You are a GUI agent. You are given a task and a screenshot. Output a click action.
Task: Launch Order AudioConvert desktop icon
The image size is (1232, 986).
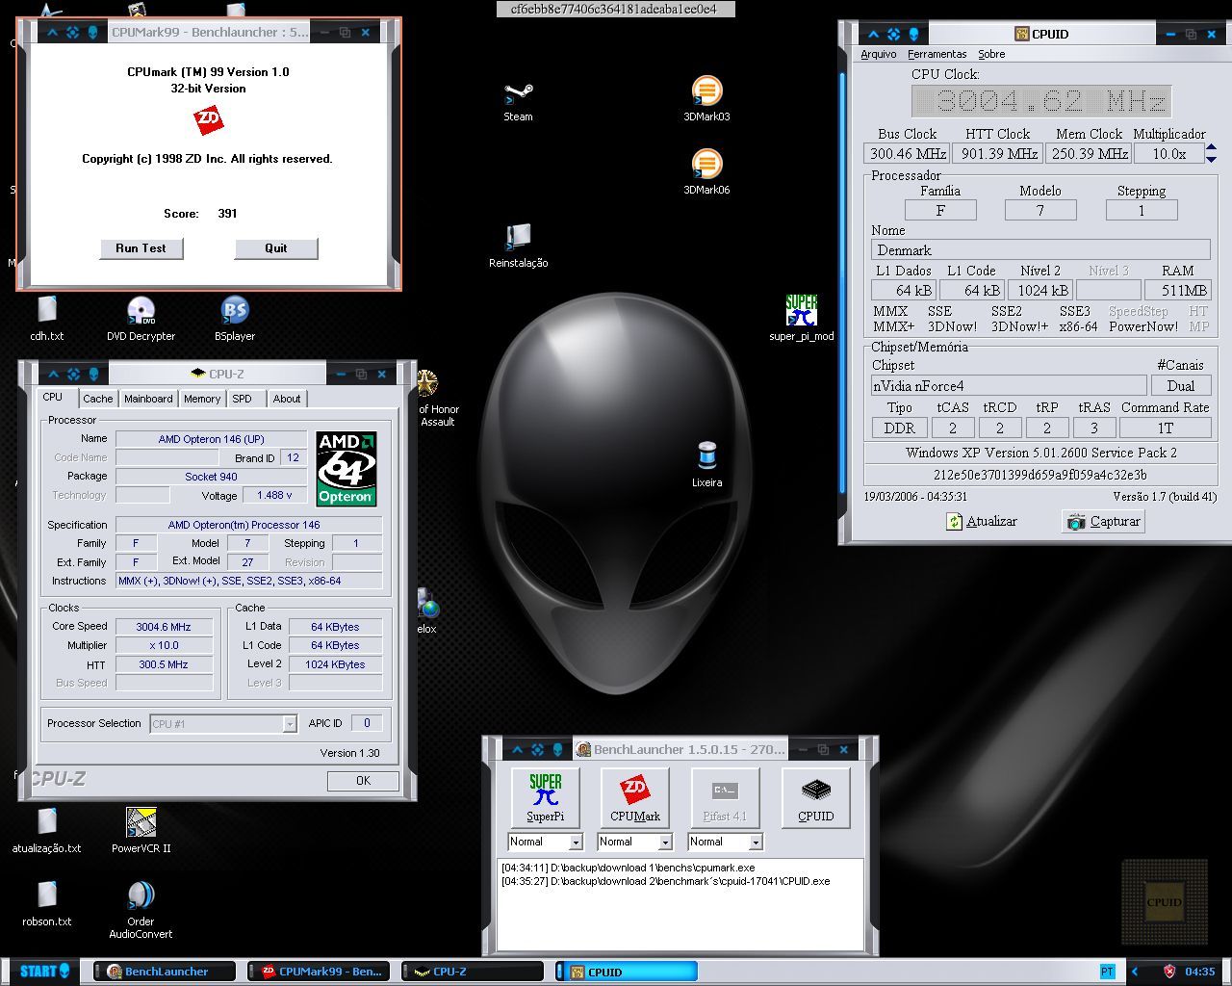[141, 910]
